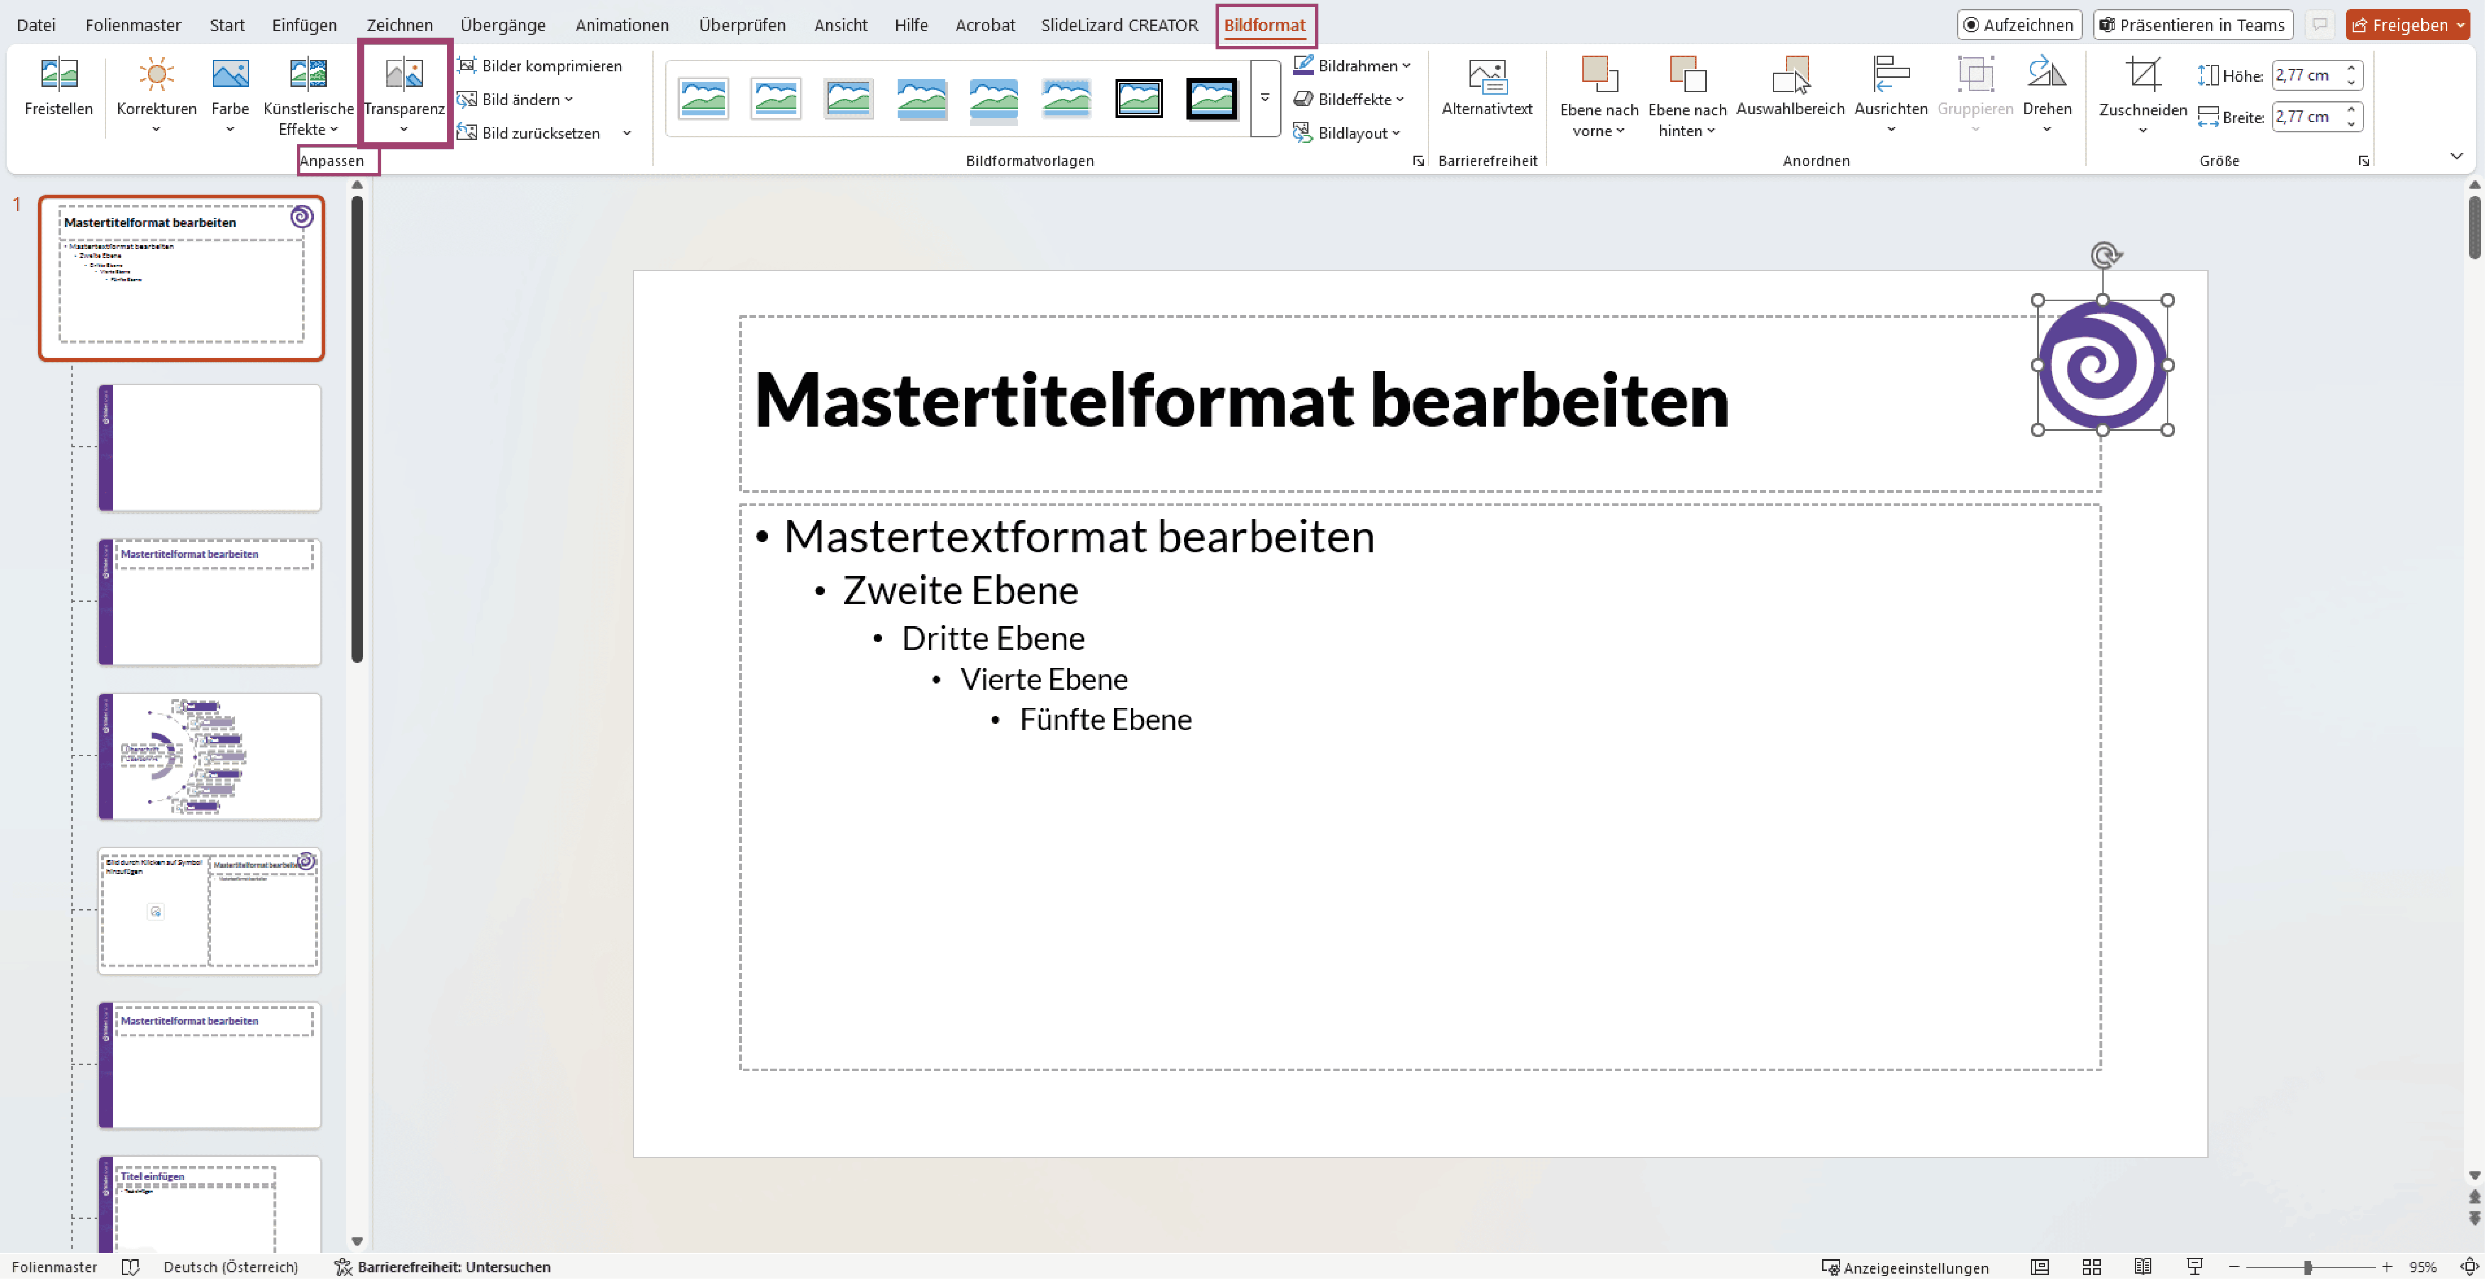Open the Alternativtext pane
2485x1279 pixels.
1487,87
